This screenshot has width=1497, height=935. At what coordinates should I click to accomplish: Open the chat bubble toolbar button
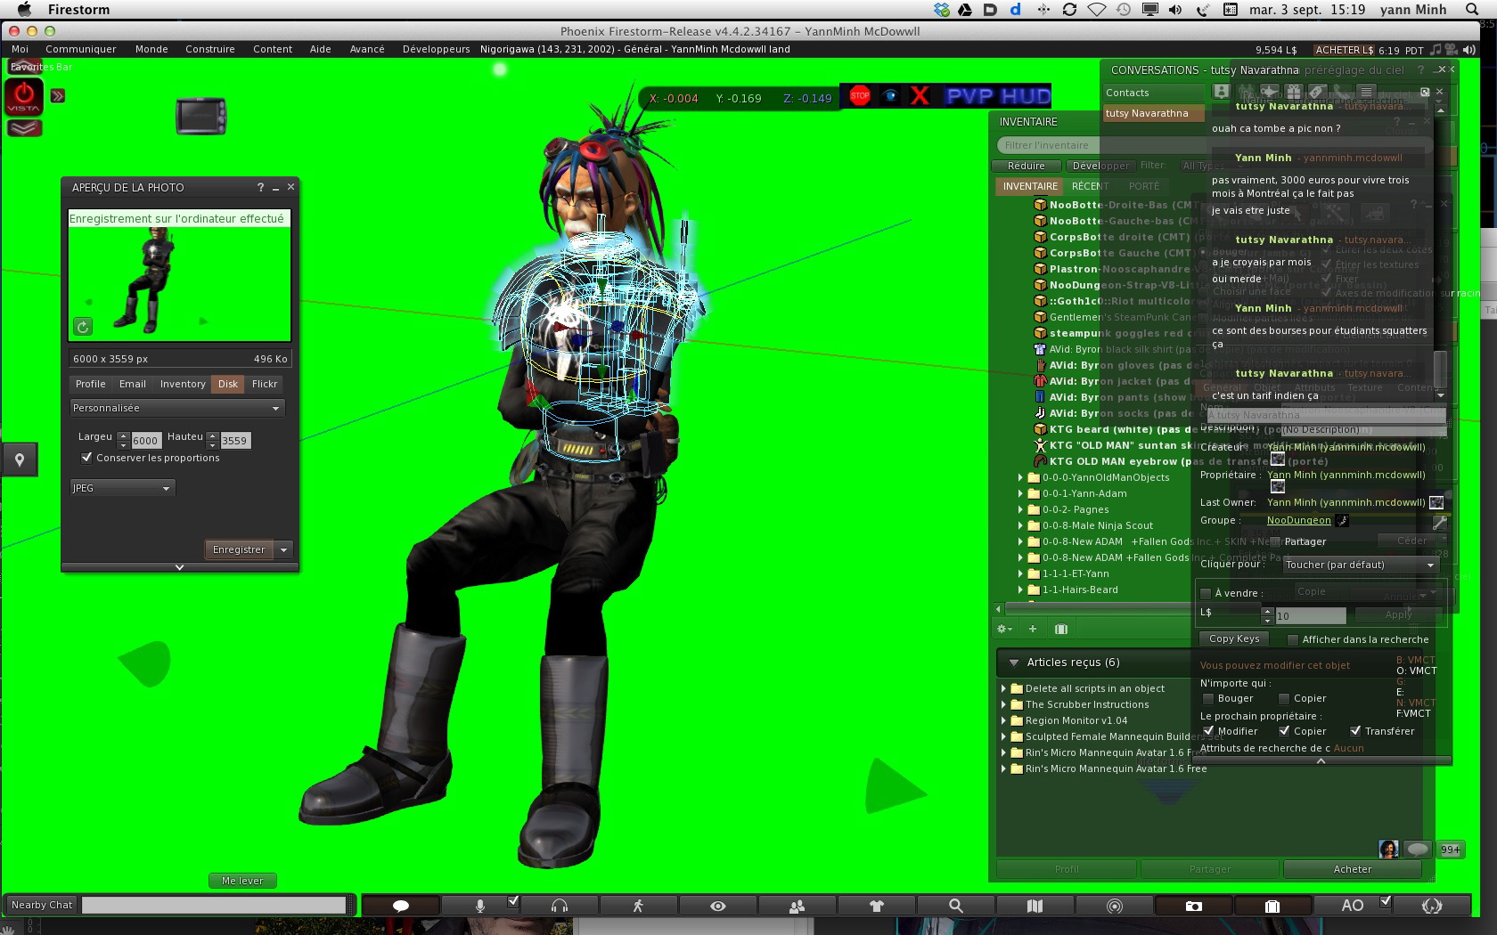tap(401, 906)
